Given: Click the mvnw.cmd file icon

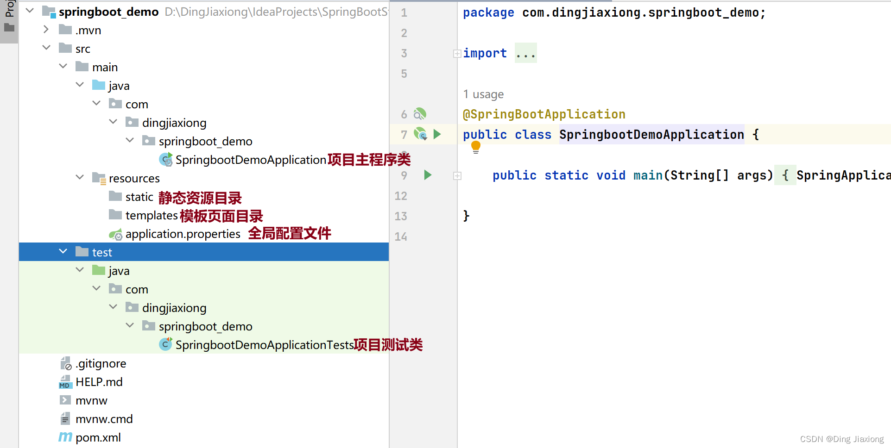Looking at the screenshot, I should (65, 418).
